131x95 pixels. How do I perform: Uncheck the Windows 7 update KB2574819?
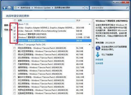tap(15, 34)
